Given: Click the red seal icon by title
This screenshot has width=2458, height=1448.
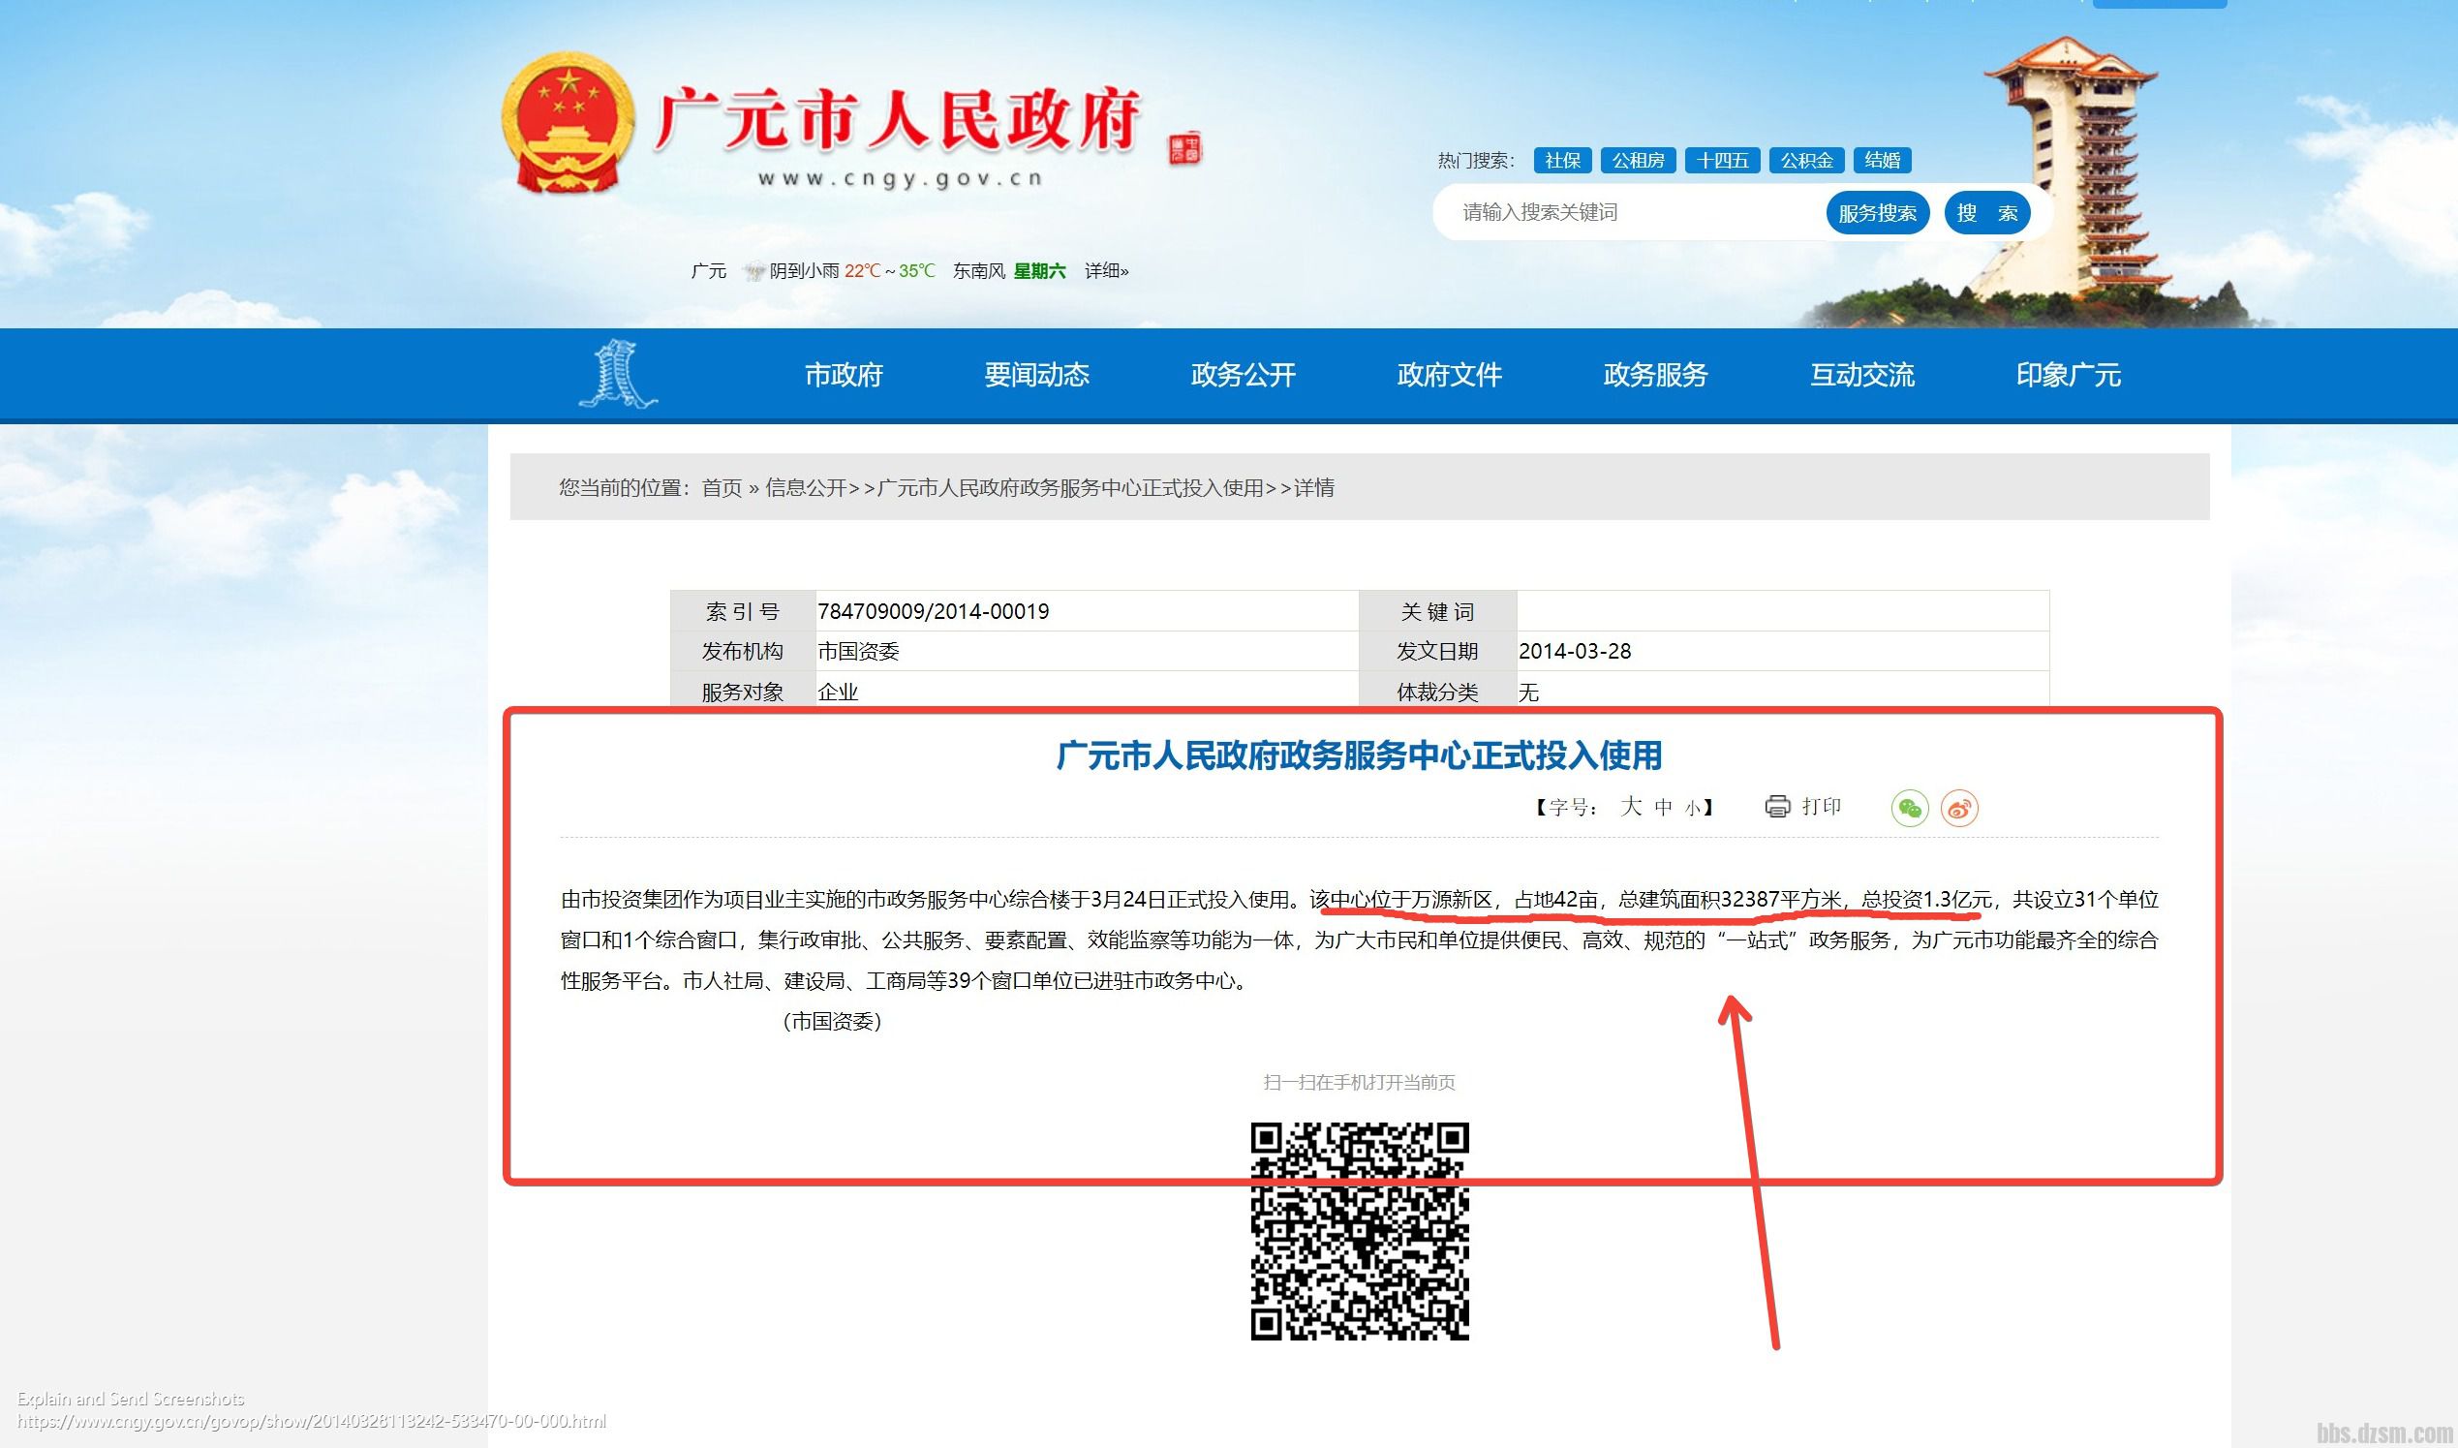Looking at the screenshot, I should click(1184, 149).
